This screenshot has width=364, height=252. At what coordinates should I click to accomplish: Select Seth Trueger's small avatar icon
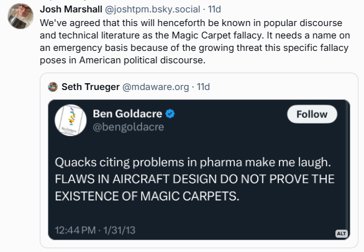pyautogui.click(x=53, y=87)
